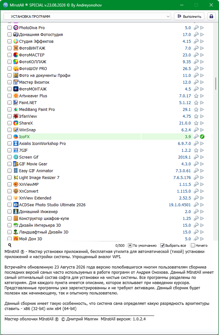The height and width of the screenshot is (335, 219).
Task: Click the XnViewMP app icon
Action: 16,185
